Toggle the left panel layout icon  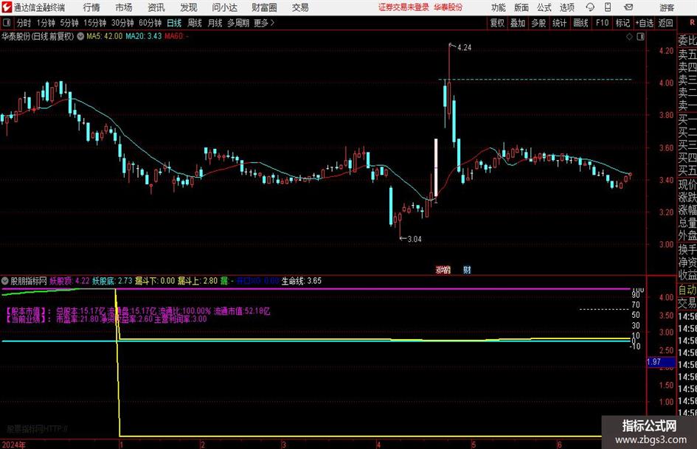6,22
